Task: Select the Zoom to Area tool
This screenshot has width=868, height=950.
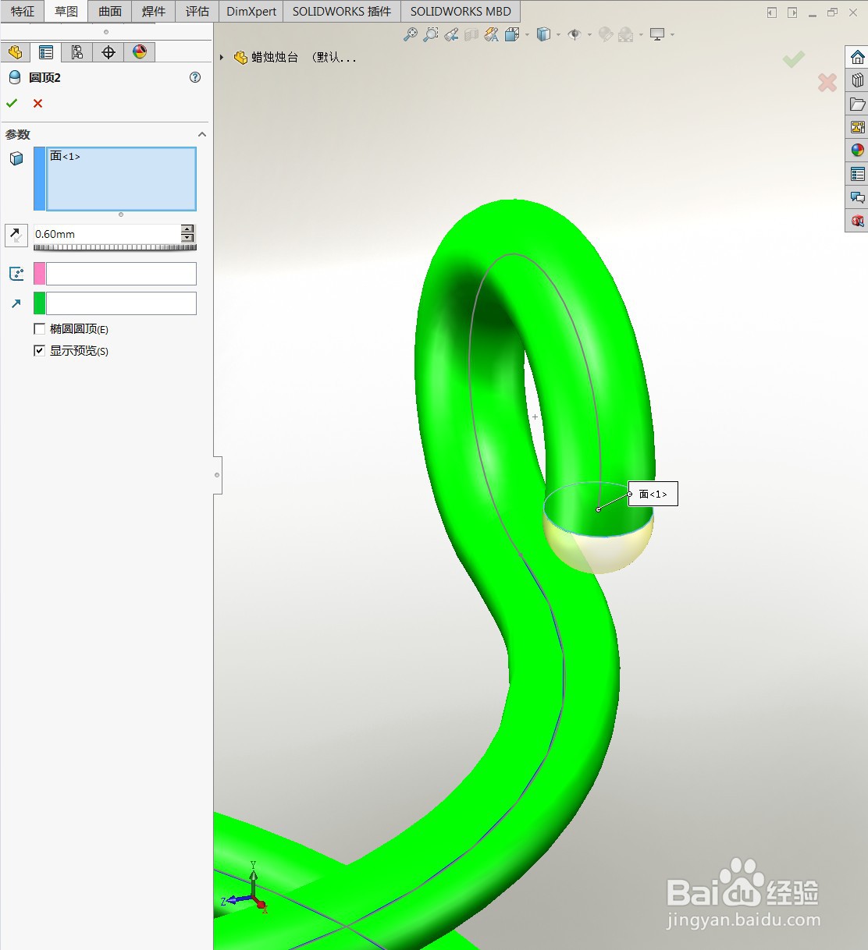Action: (431, 34)
